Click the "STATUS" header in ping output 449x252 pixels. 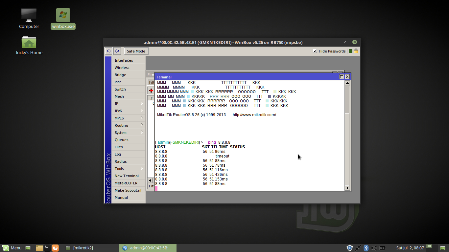(x=238, y=147)
